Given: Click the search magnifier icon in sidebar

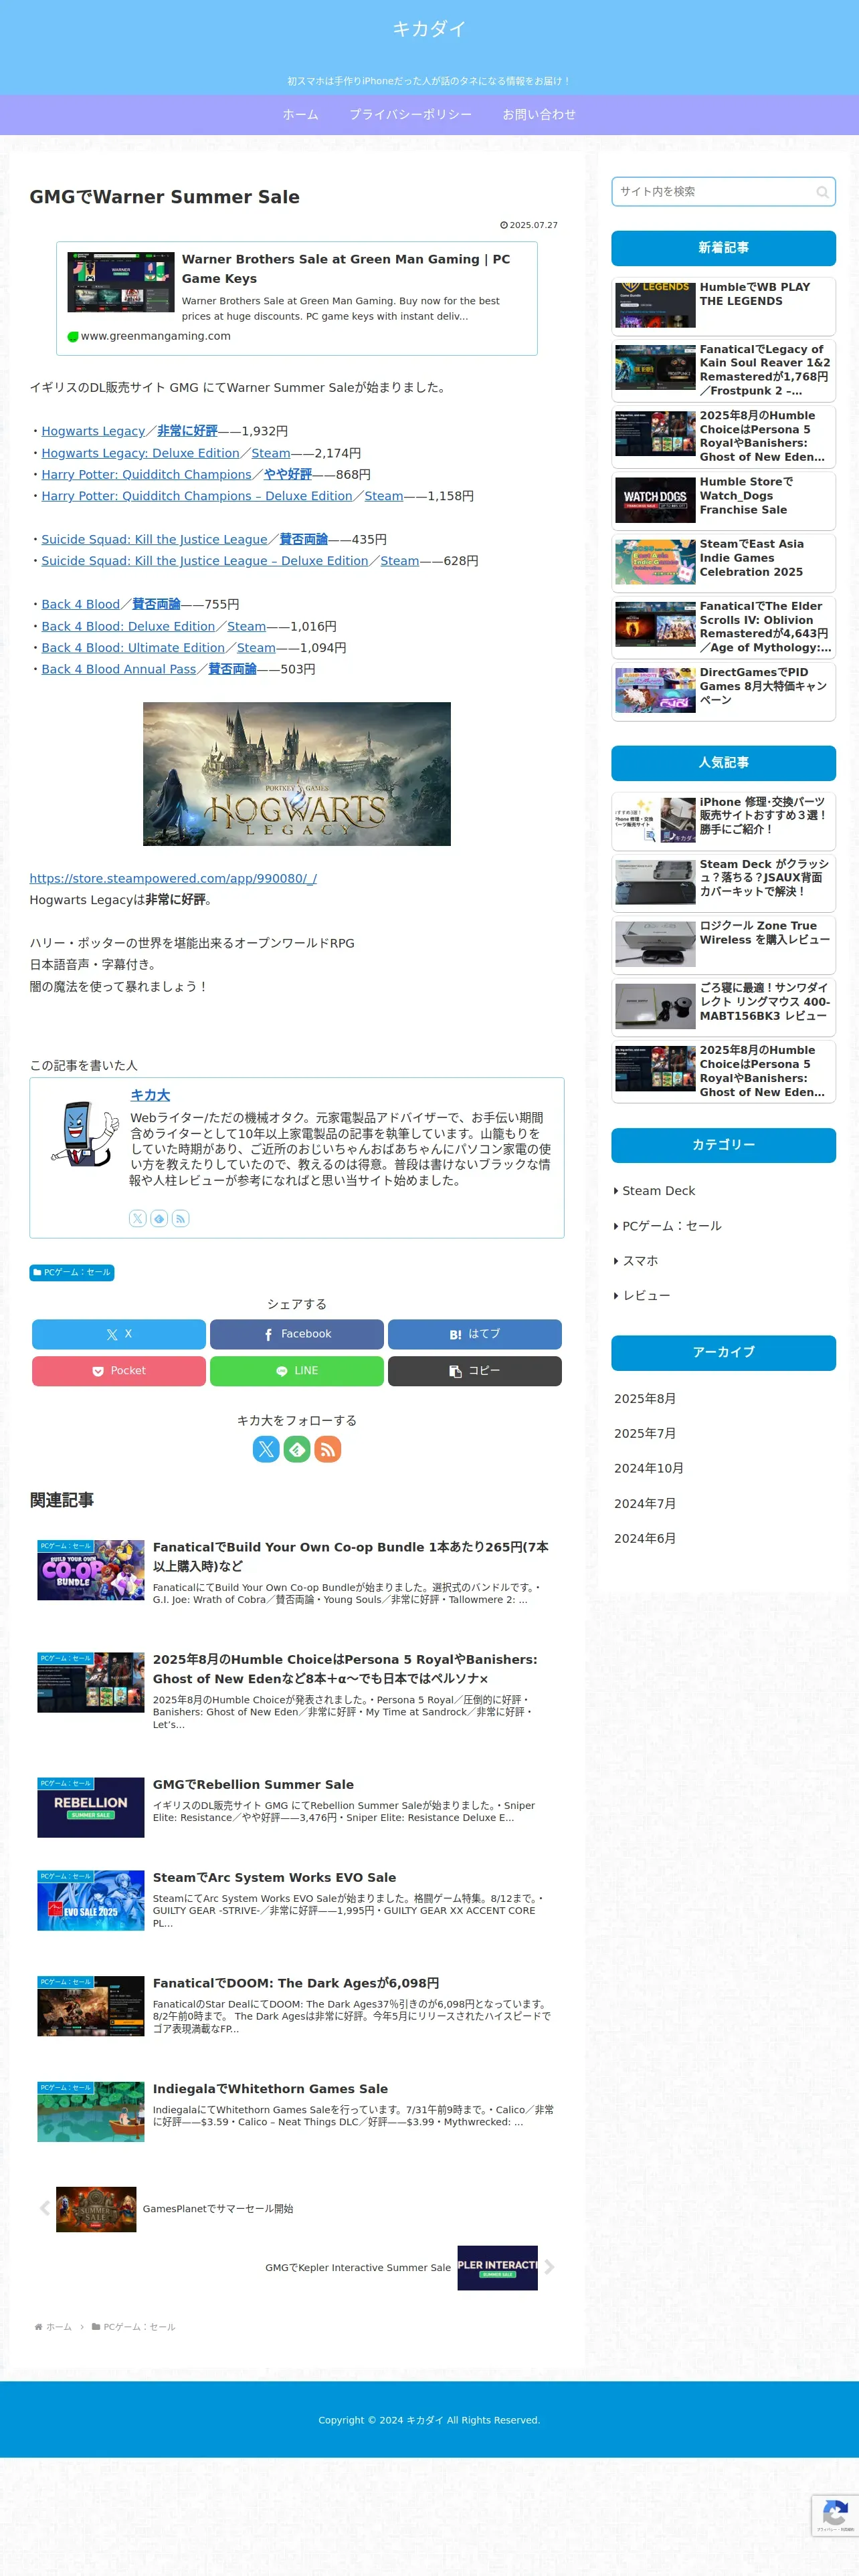Looking at the screenshot, I should [822, 192].
